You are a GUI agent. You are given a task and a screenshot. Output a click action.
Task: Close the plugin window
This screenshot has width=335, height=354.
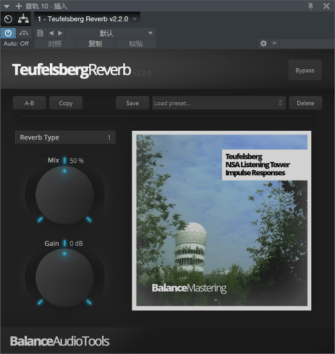tap(327, 6)
